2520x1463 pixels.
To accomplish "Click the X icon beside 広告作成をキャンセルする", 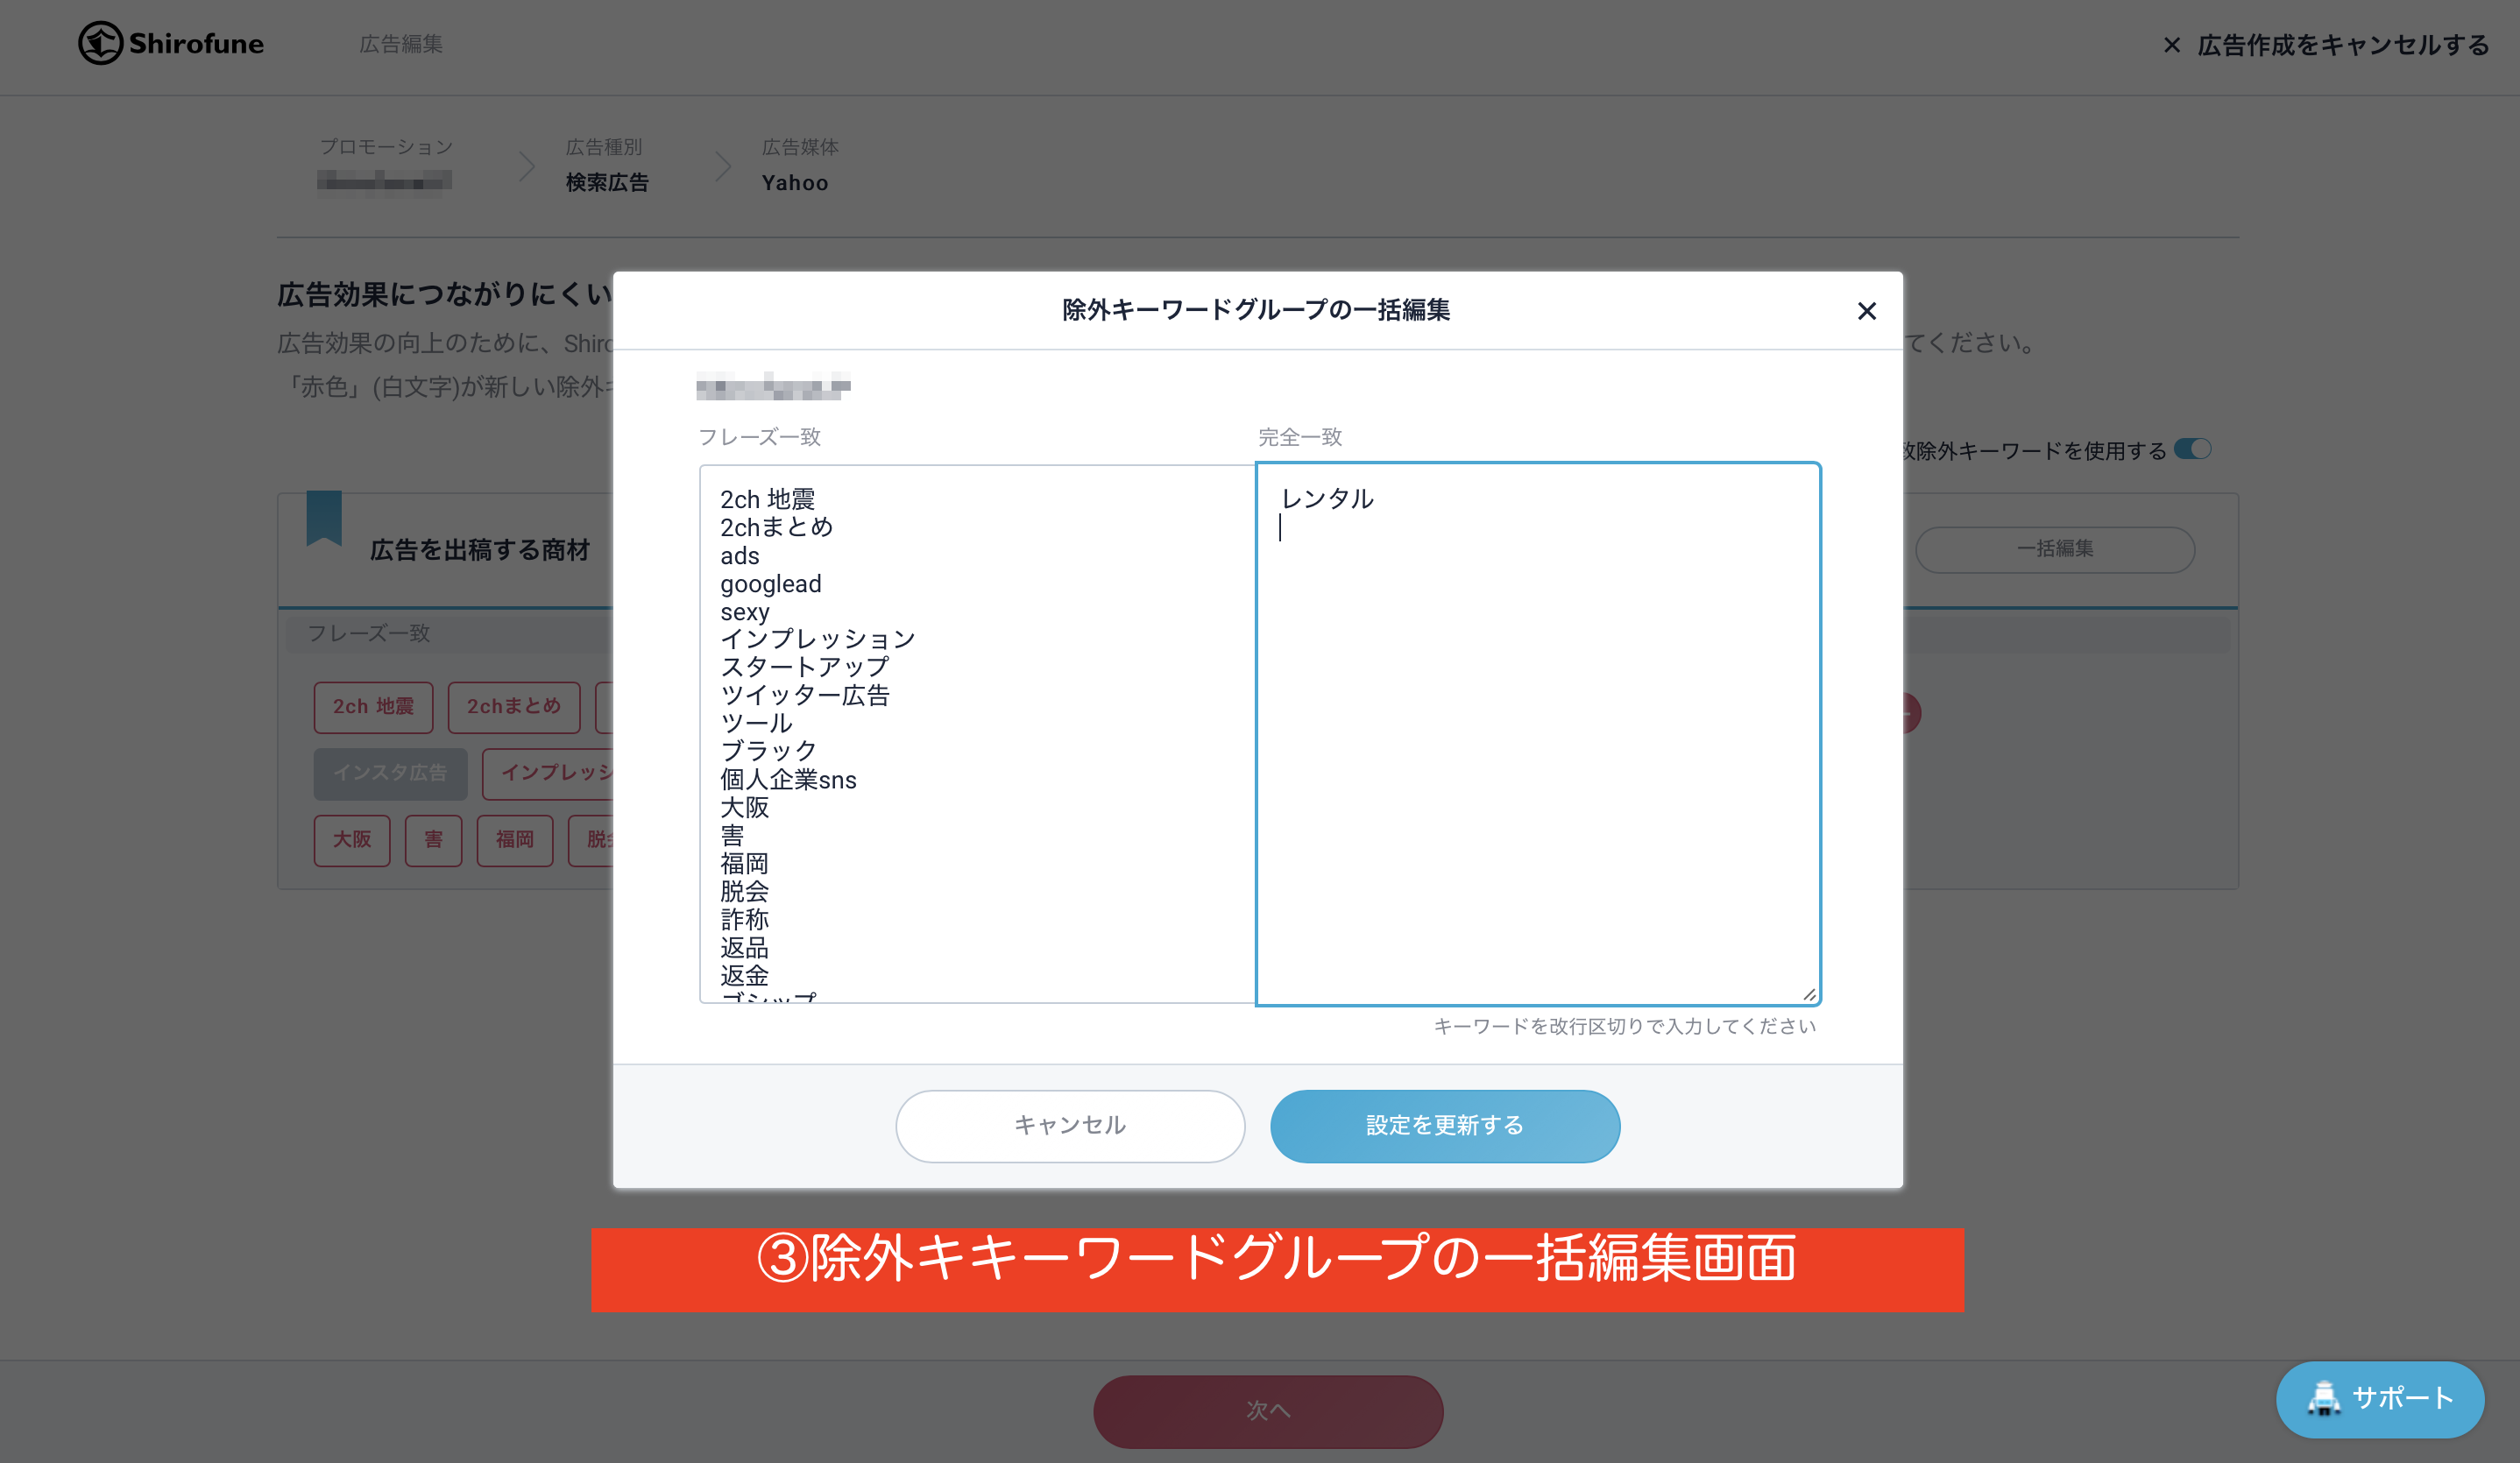I will (2171, 45).
